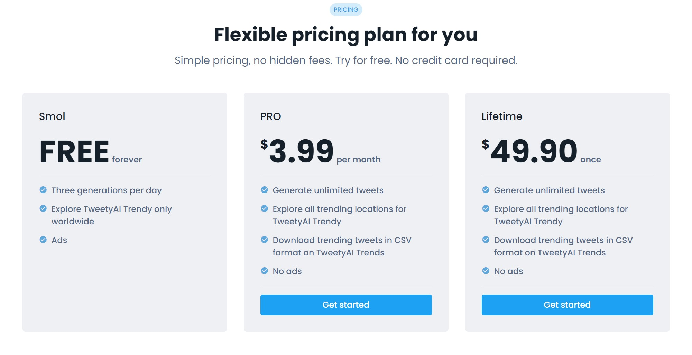Click checkmark icon beside Three generations per day
The image size is (692, 355).
(43, 190)
